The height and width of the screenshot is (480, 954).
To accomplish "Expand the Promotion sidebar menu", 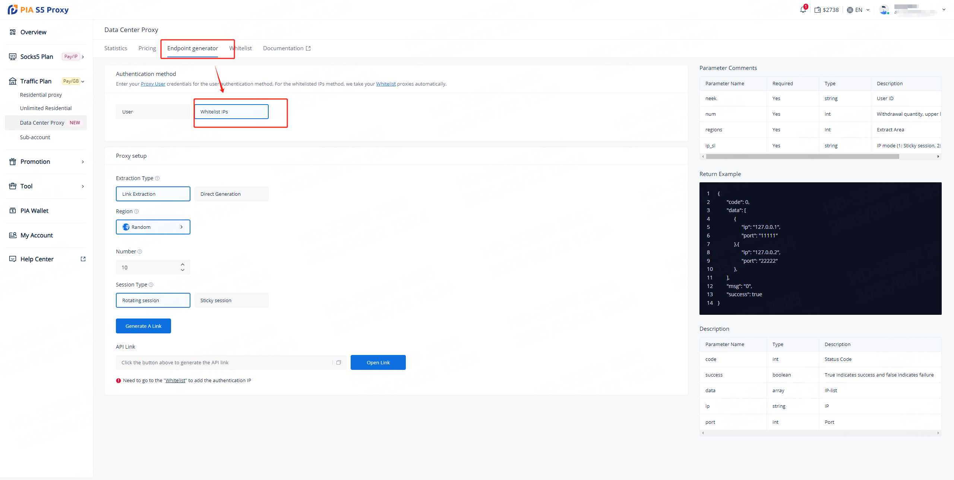I will [46, 161].
